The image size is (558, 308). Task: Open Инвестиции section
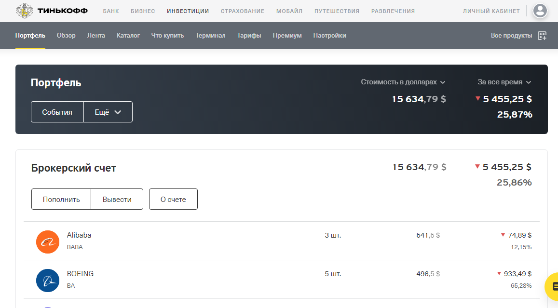click(188, 11)
